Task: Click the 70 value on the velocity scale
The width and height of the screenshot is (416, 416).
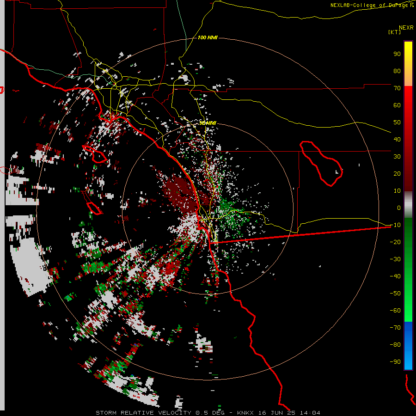Action: (397, 88)
